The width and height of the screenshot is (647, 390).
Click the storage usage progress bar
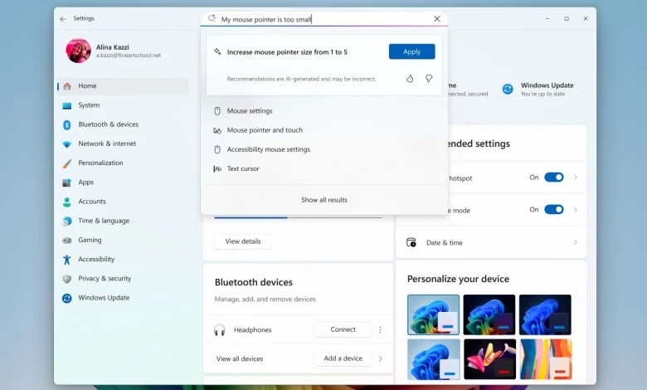(299, 217)
